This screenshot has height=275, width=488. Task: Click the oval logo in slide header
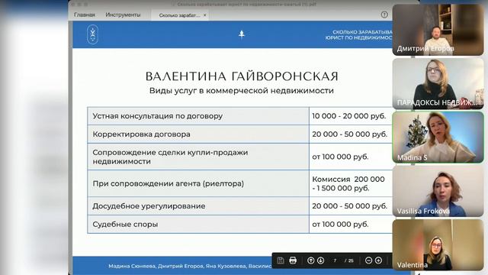click(93, 34)
